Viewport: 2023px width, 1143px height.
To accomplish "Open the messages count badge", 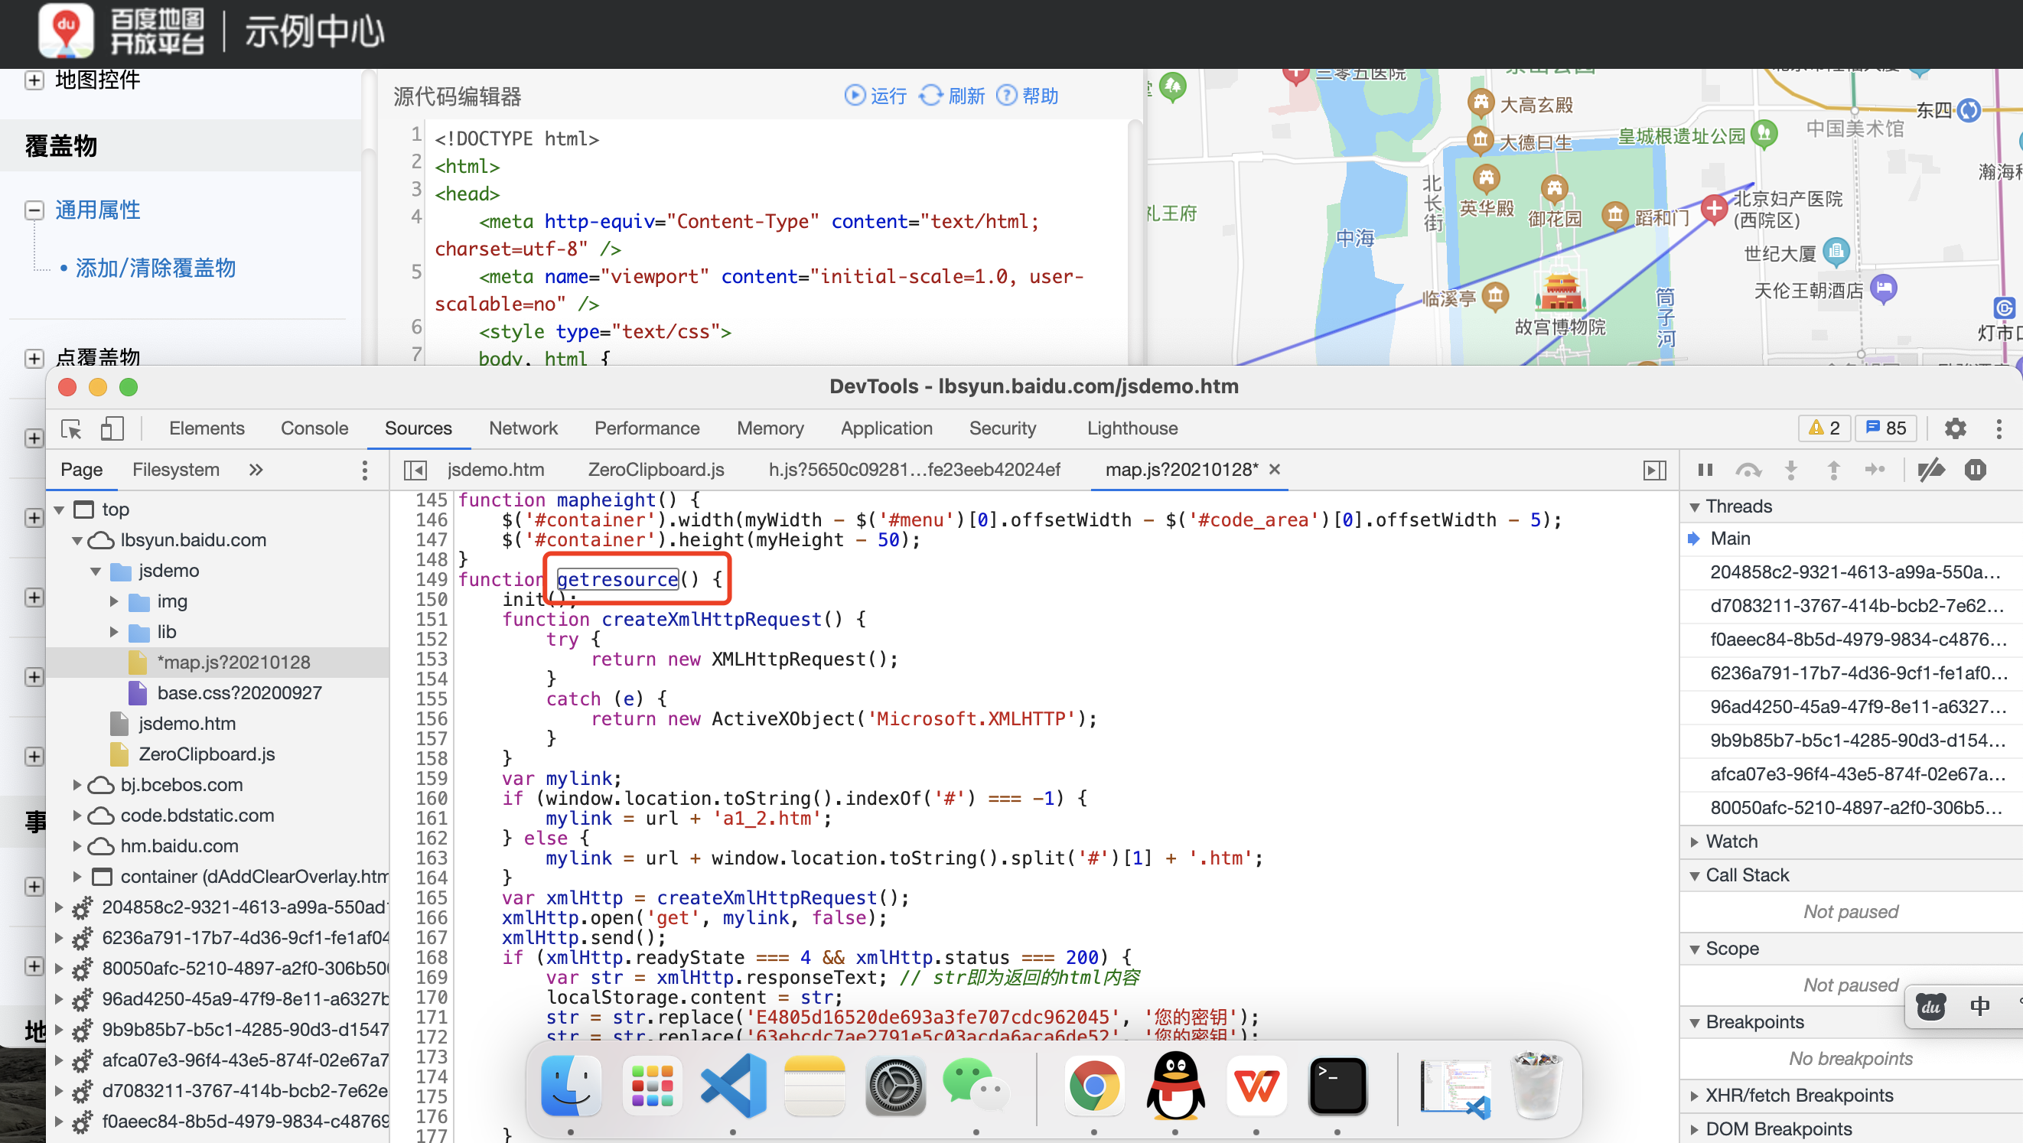I will (1885, 428).
